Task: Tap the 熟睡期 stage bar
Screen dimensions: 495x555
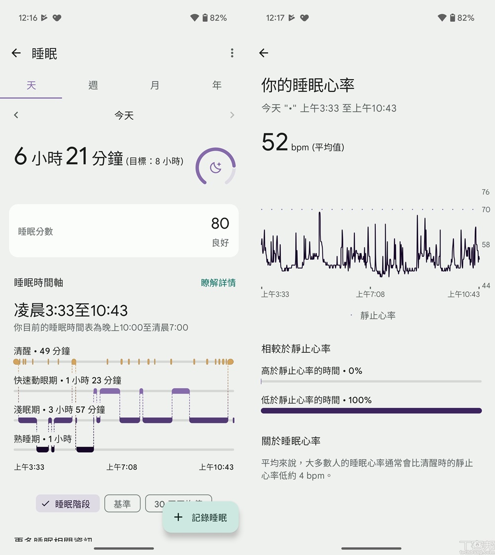Action: (124, 450)
